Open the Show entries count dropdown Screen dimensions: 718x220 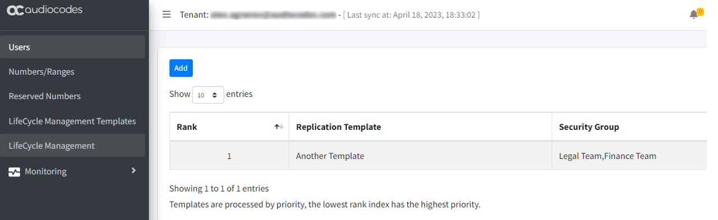(208, 95)
